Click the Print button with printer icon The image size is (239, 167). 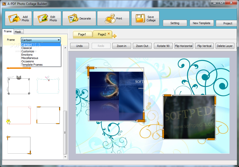pos(113,18)
